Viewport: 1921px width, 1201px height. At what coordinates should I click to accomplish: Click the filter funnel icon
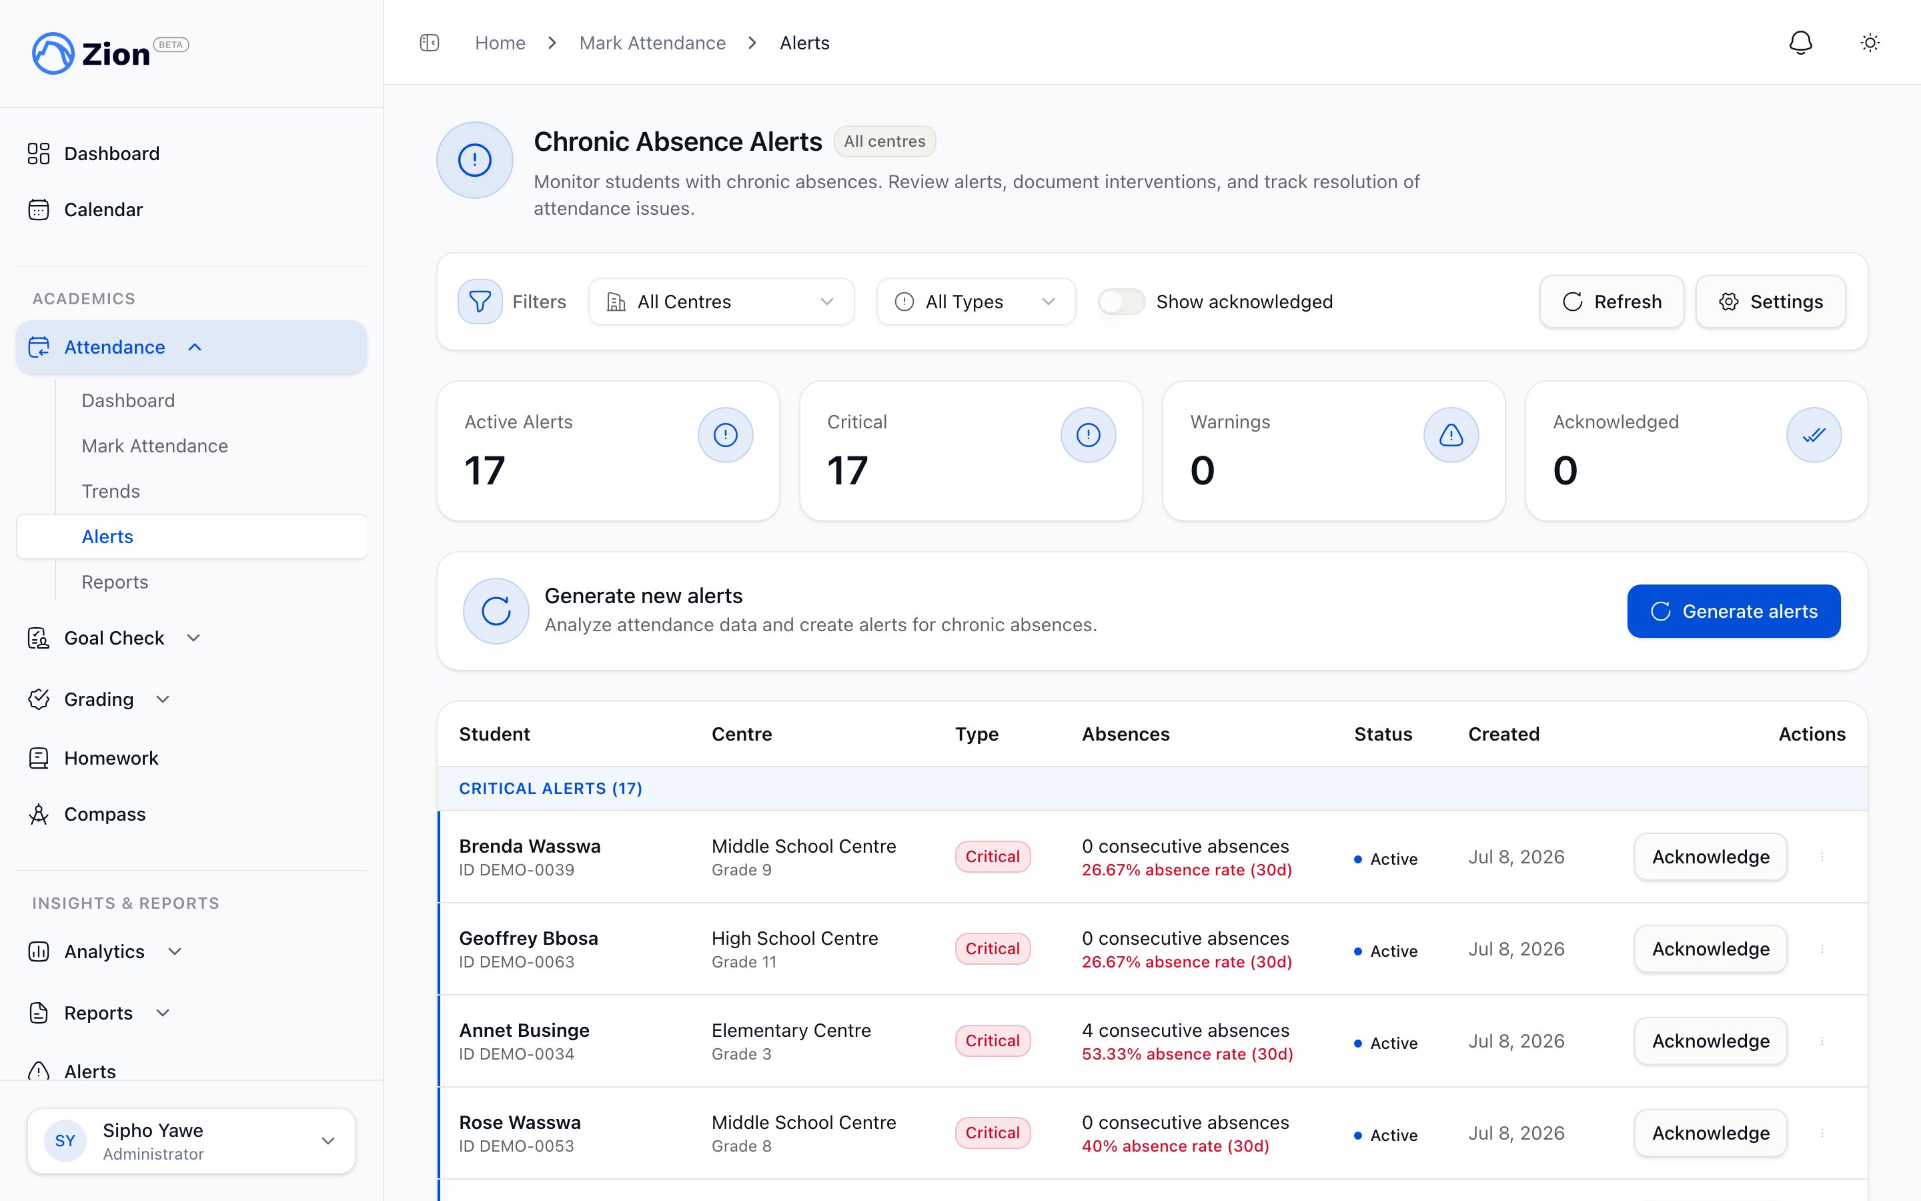(480, 302)
